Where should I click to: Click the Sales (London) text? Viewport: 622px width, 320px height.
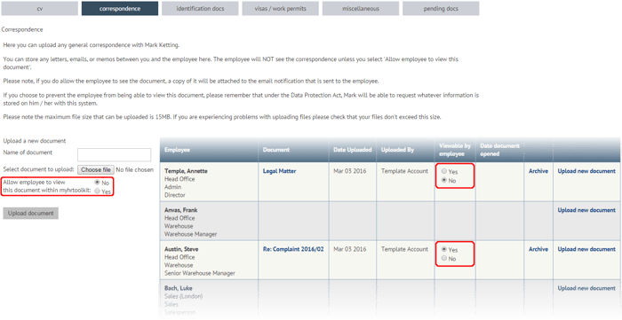[x=183, y=296]
